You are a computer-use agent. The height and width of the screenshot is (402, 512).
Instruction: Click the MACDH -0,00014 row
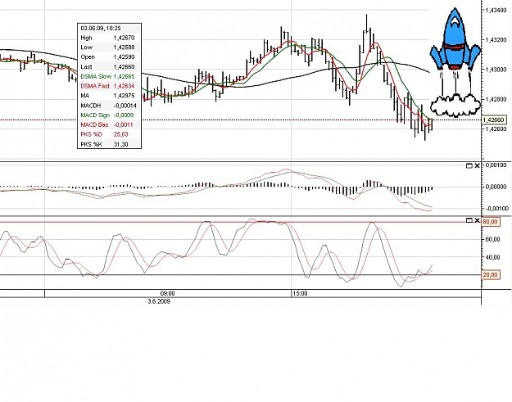tap(110, 106)
